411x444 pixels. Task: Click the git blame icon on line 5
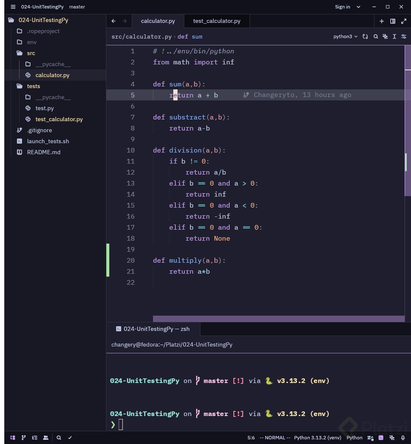pos(246,95)
